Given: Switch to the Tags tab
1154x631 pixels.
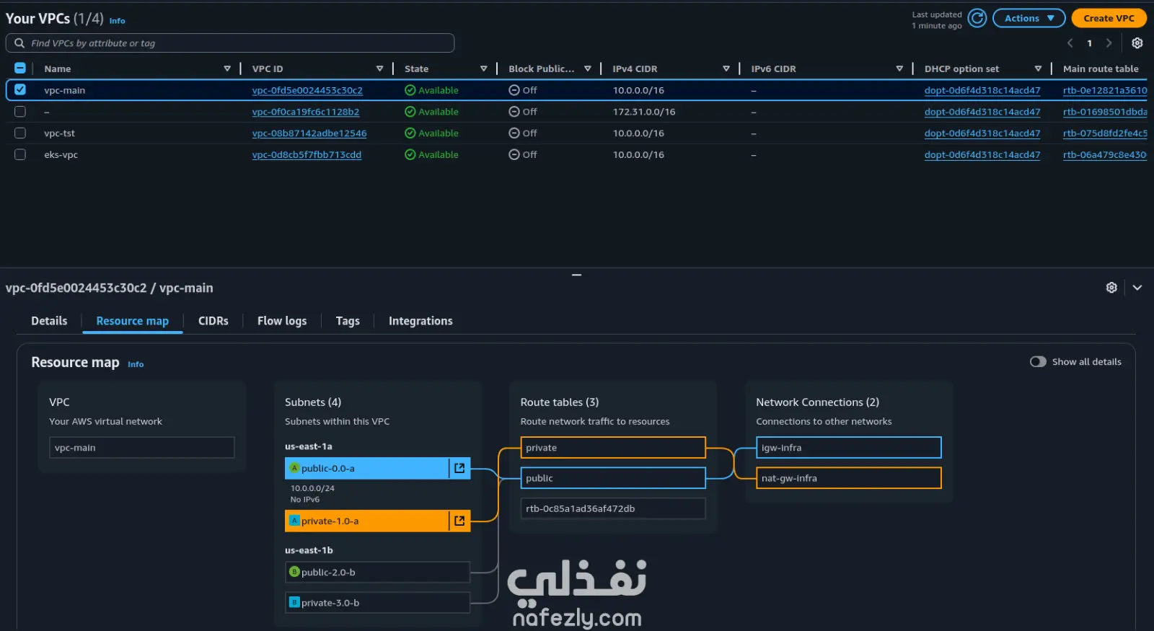Looking at the screenshot, I should click(348, 321).
